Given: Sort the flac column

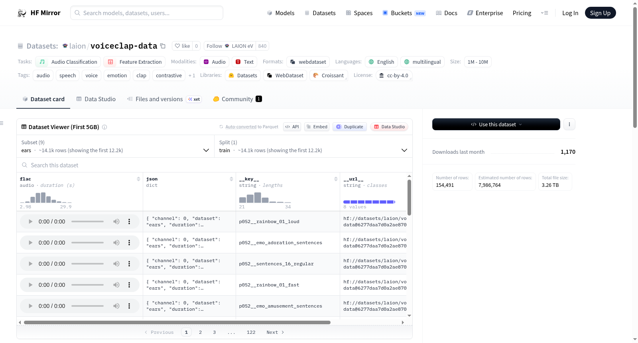Looking at the screenshot, I should pos(138,179).
